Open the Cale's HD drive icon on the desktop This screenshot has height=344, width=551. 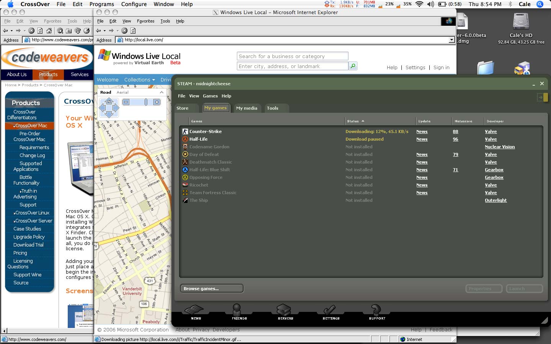click(x=521, y=21)
